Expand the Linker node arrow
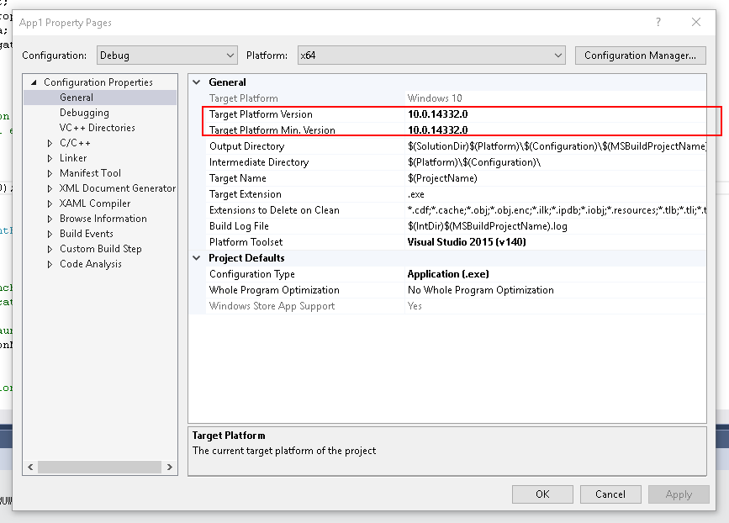The height and width of the screenshot is (523, 729). pyautogui.click(x=50, y=159)
